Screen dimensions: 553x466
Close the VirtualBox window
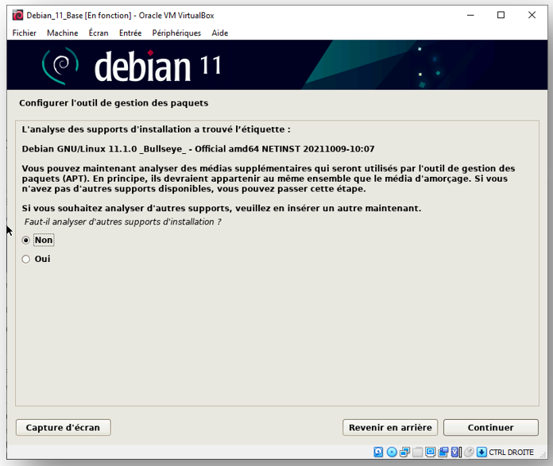pos(532,15)
